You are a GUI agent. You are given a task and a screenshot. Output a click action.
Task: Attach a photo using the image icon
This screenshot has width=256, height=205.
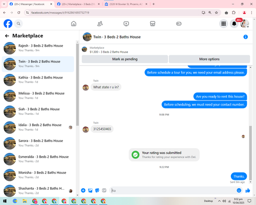(90, 190)
